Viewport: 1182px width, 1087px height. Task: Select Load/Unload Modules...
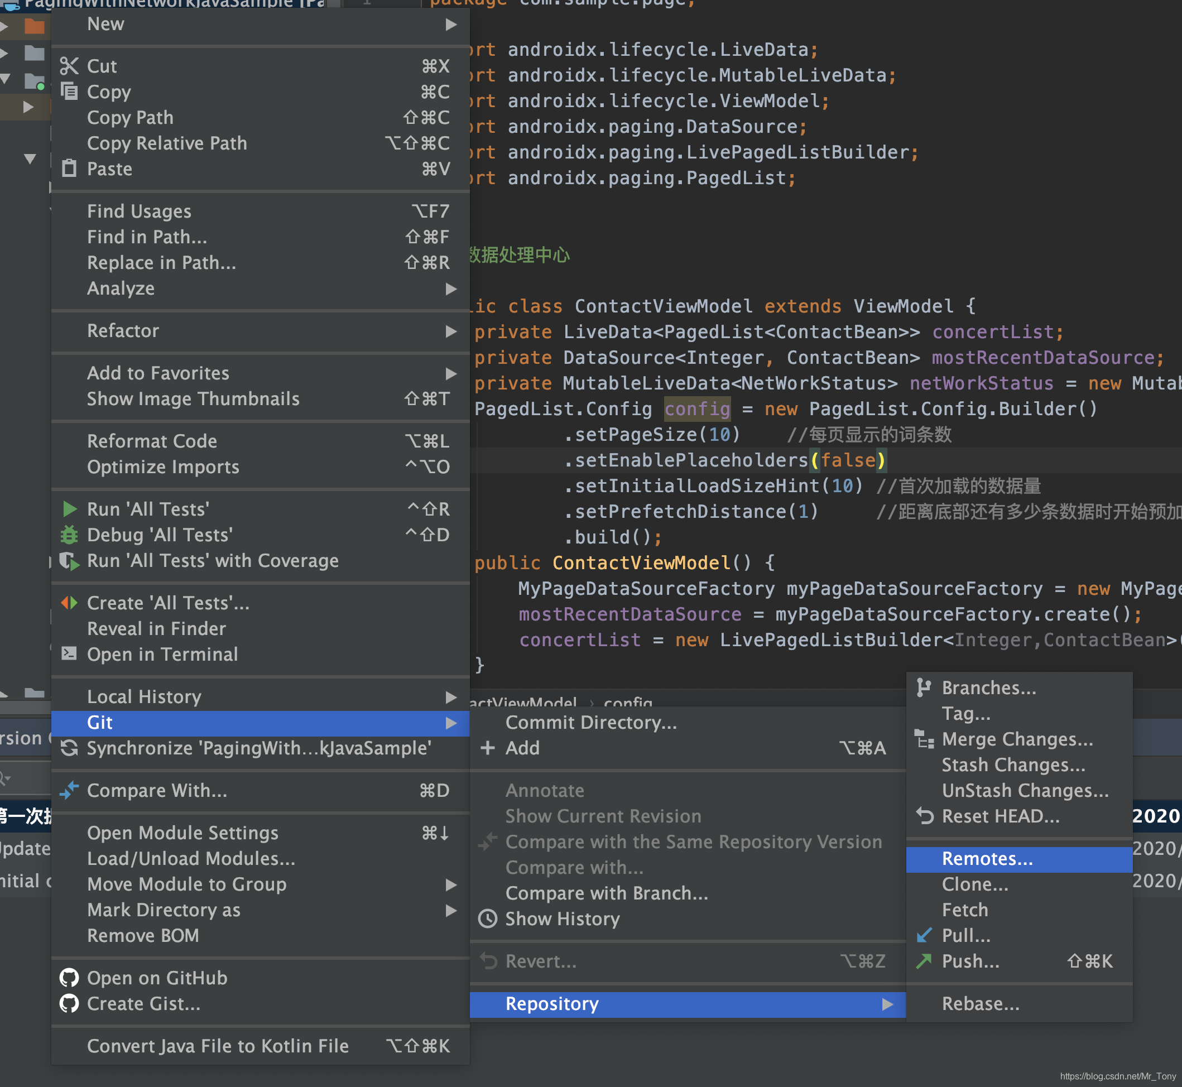pos(261,859)
